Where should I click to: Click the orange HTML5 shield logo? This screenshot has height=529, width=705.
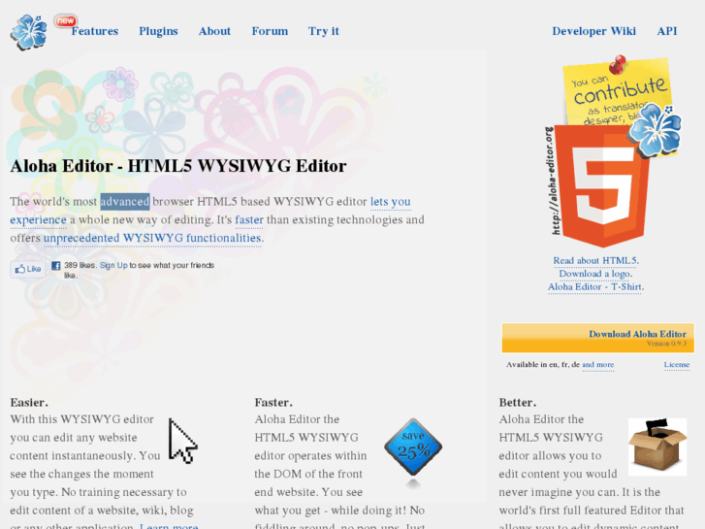point(601,186)
